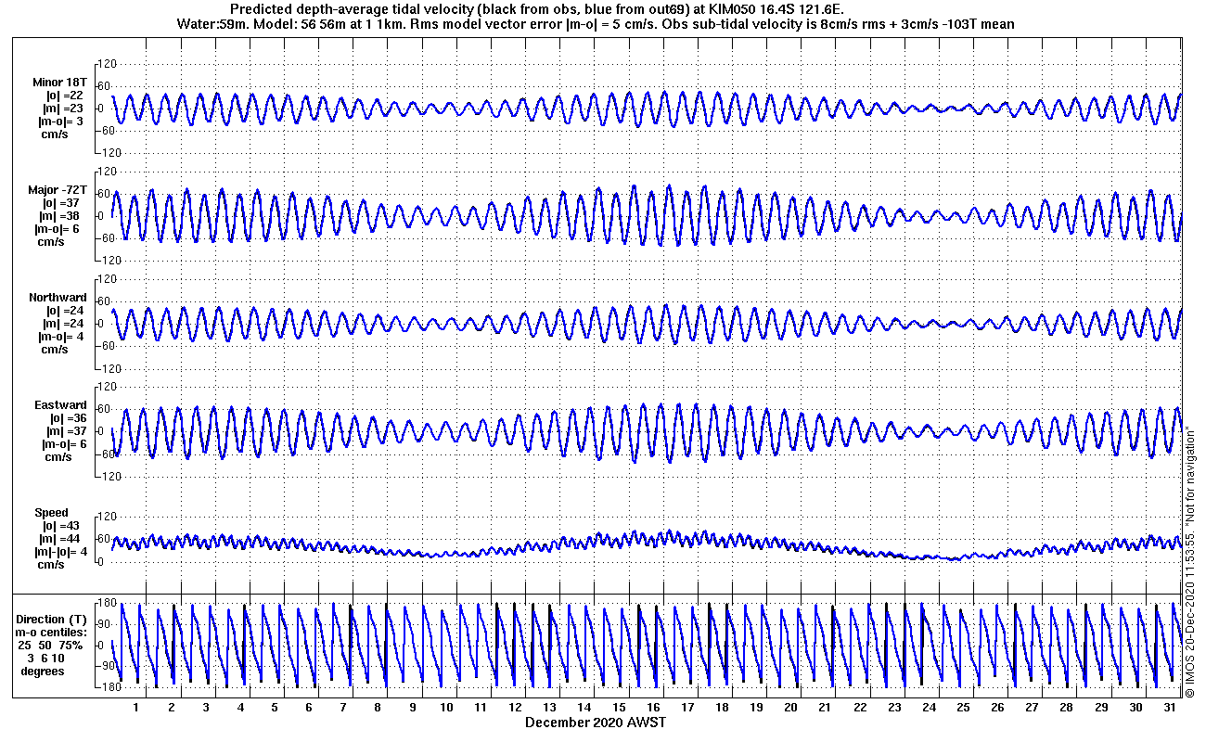Click the 'December 2020 AWST' axis title
The width and height of the screenshot is (1206, 742).
click(x=596, y=723)
